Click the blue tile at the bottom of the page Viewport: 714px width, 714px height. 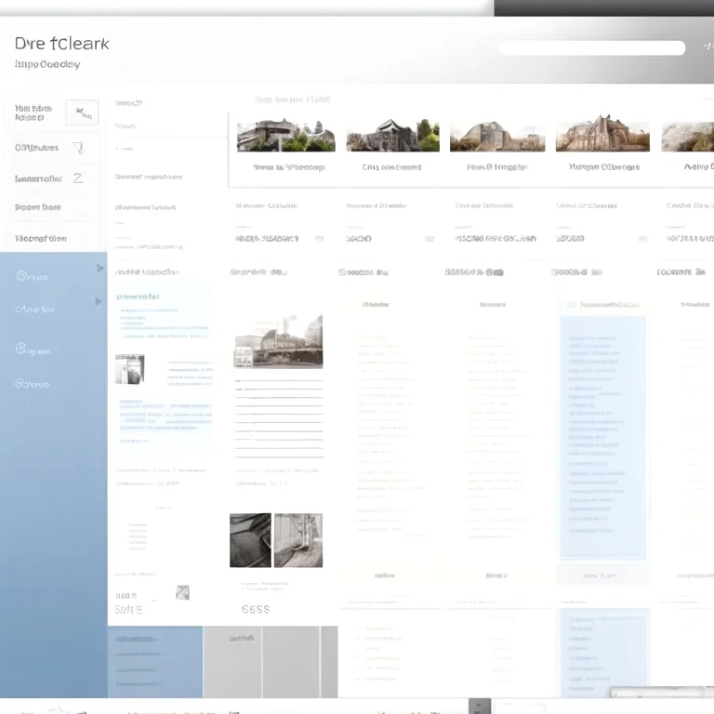(x=155, y=662)
